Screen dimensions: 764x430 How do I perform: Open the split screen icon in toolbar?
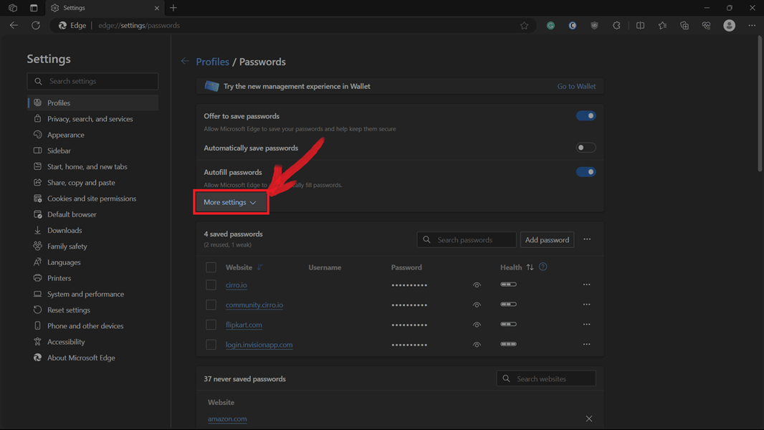pyautogui.click(x=640, y=26)
